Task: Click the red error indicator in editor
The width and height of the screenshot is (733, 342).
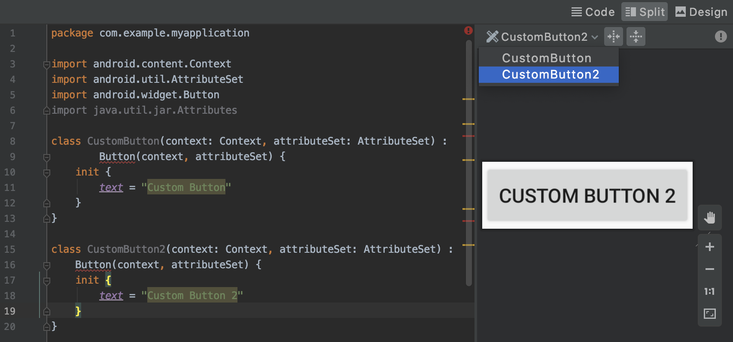Action: tap(468, 30)
